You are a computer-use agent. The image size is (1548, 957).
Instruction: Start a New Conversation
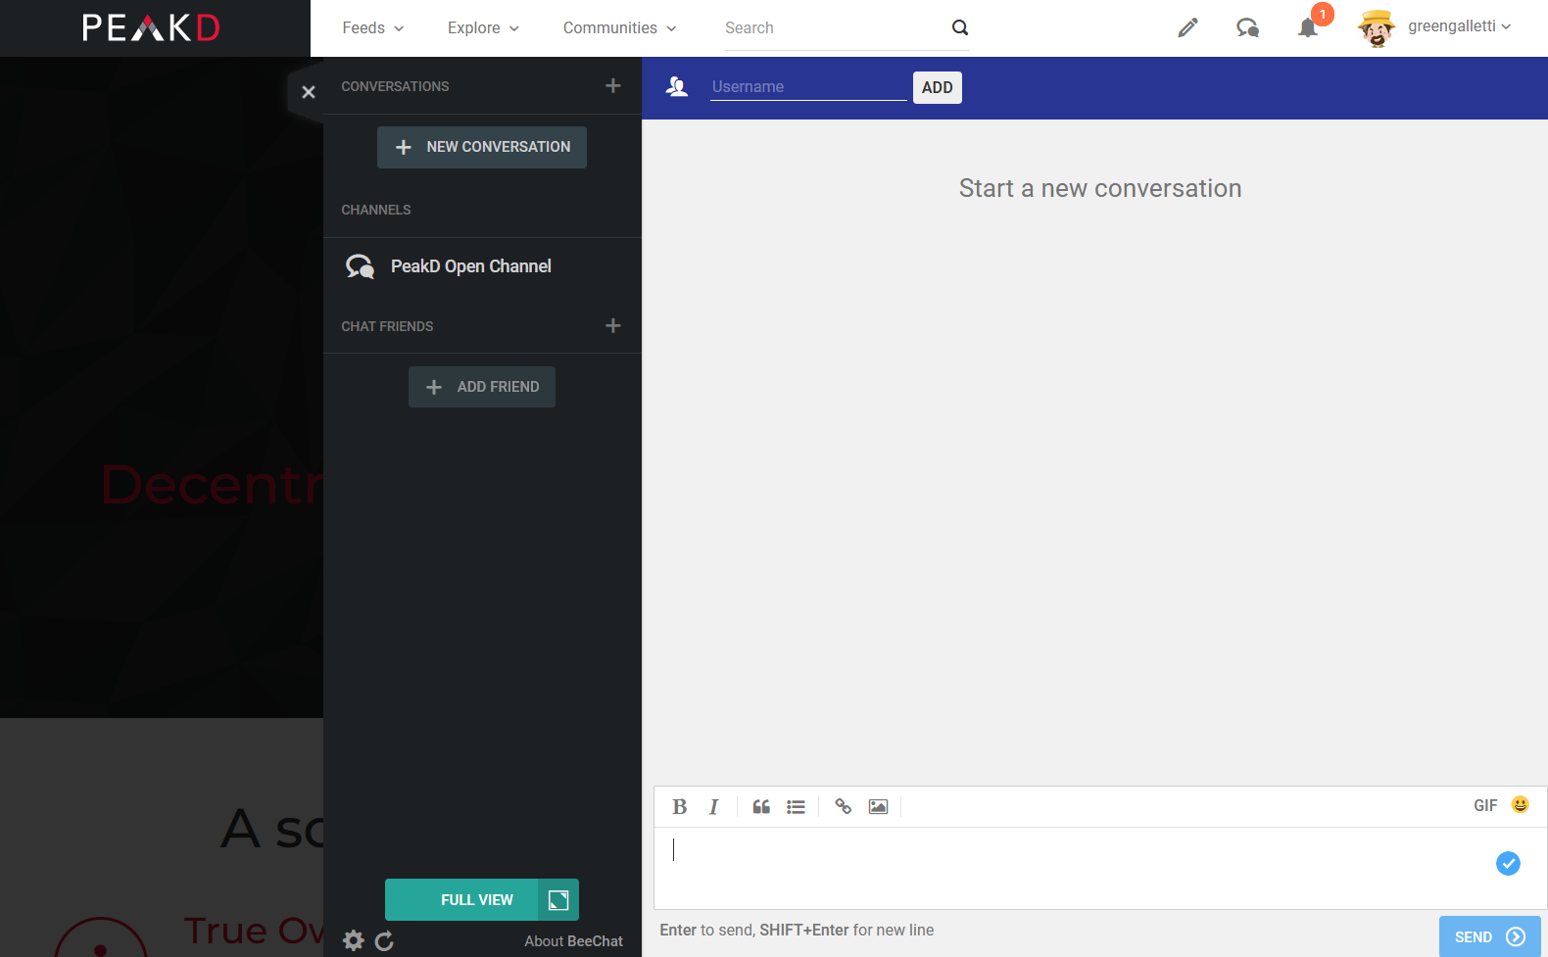pyautogui.click(x=482, y=147)
